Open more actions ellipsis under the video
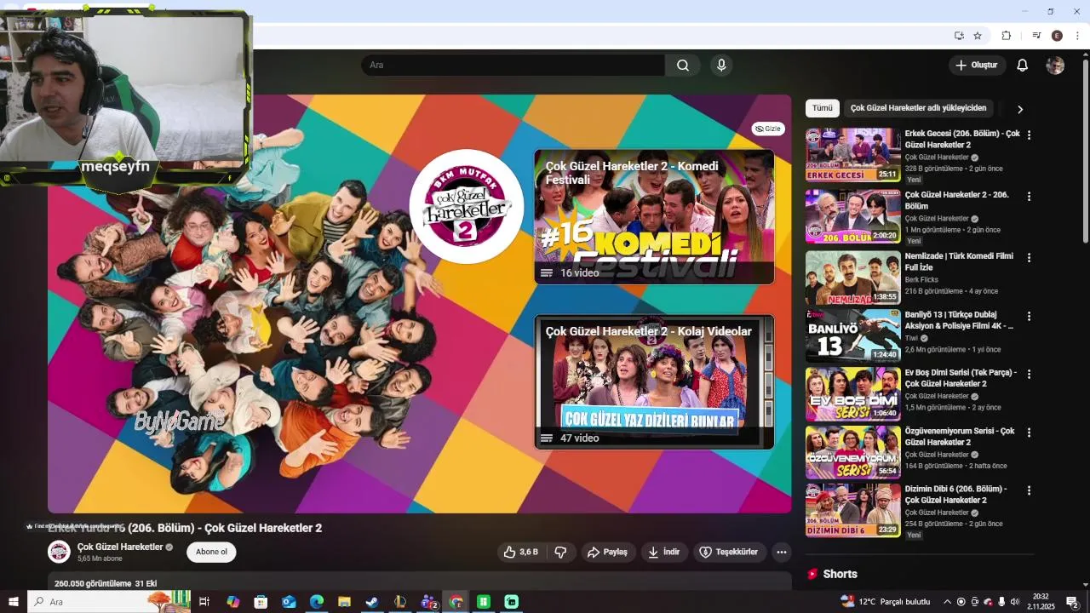The image size is (1090, 613). 782,552
